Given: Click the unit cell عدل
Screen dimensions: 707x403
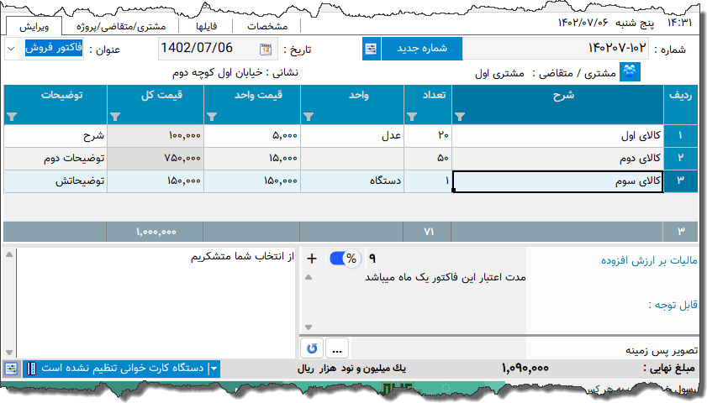Looking at the screenshot, I should (352, 135).
